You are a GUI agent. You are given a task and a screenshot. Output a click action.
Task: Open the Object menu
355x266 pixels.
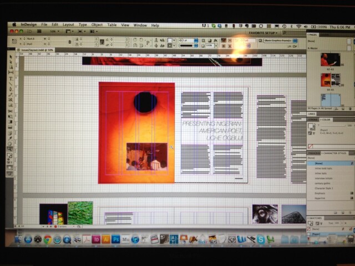(x=97, y=25)
